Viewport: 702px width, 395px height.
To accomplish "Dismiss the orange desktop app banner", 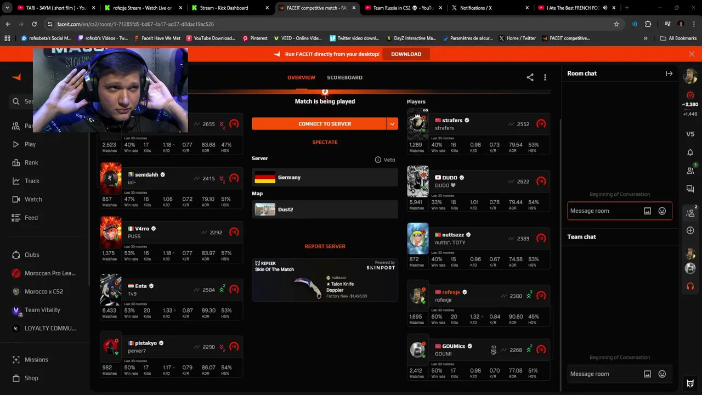I will 692,54.
